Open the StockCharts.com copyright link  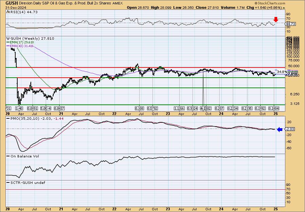(x=270, y=3)
